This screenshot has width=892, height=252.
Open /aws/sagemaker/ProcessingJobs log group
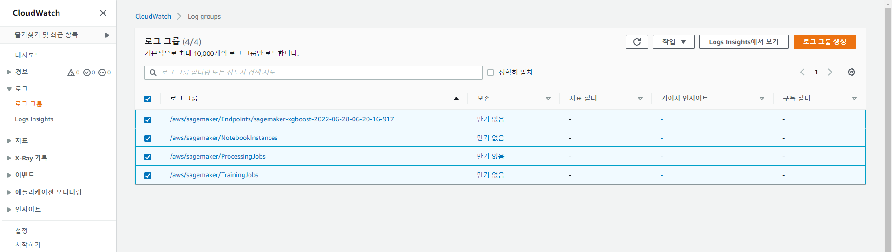[217, 157]
